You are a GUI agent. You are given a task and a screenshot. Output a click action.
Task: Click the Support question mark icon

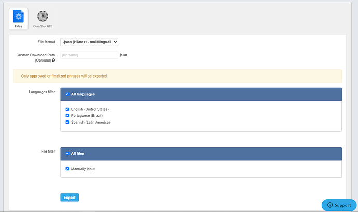pyautogui.click(x=330, y=205)
